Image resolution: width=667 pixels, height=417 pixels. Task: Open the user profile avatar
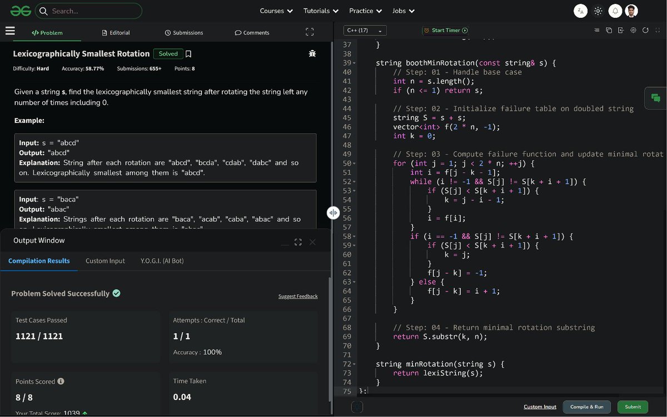(631, 11)
